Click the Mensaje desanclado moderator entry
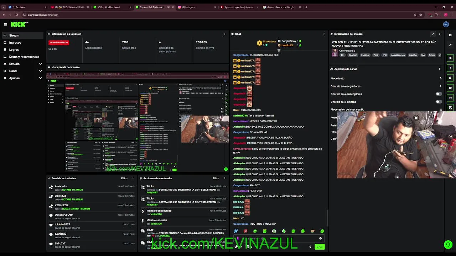This screenshot has height=256, width=456. [x=183, y=212]
